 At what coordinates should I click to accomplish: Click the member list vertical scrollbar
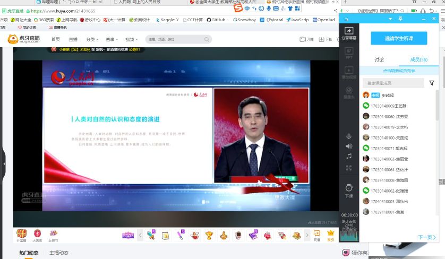(437, 106)
